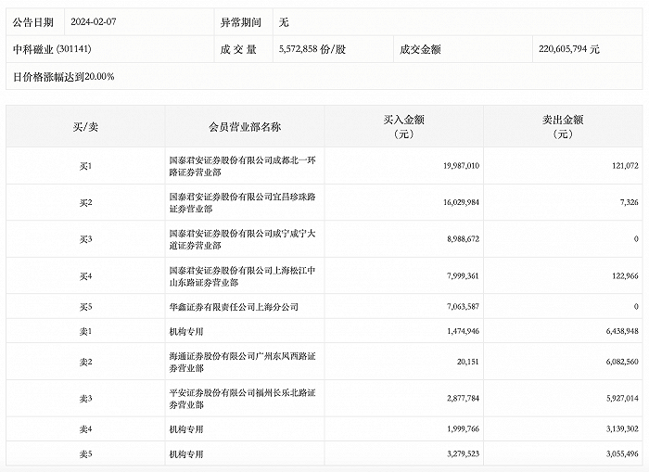Click the 会员营业部名称 column header
Viewport: 649px width, 472px height.
pos(245,127)
